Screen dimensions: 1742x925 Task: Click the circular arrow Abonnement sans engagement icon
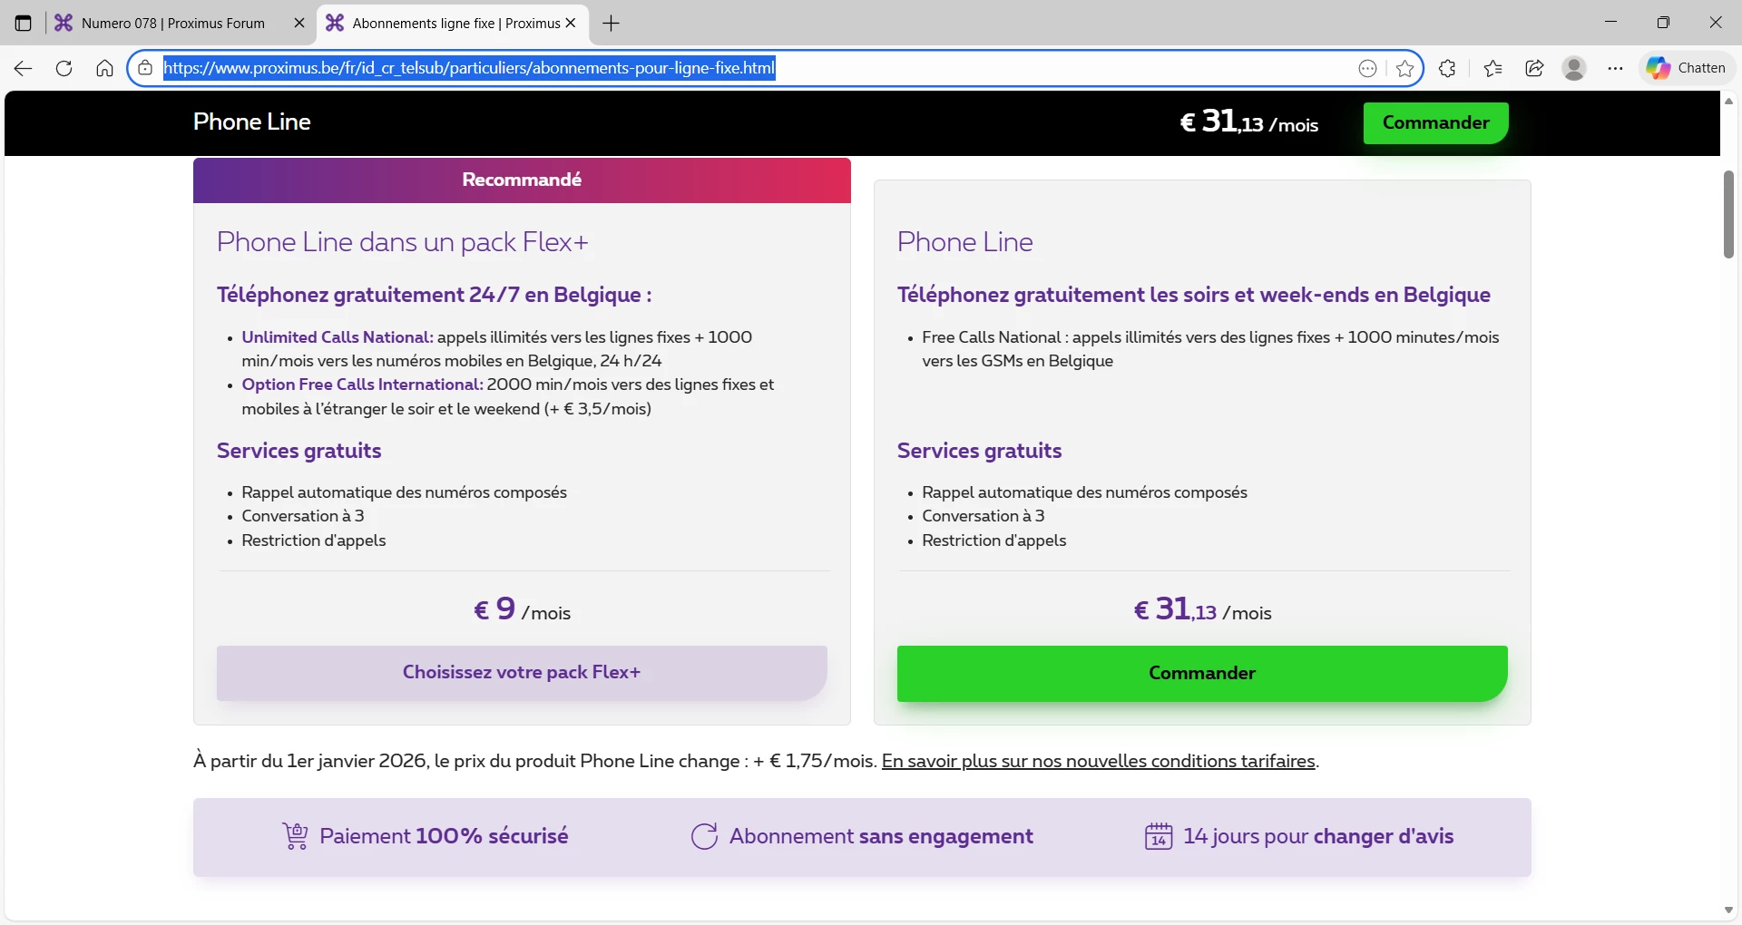tap(704, 836)
